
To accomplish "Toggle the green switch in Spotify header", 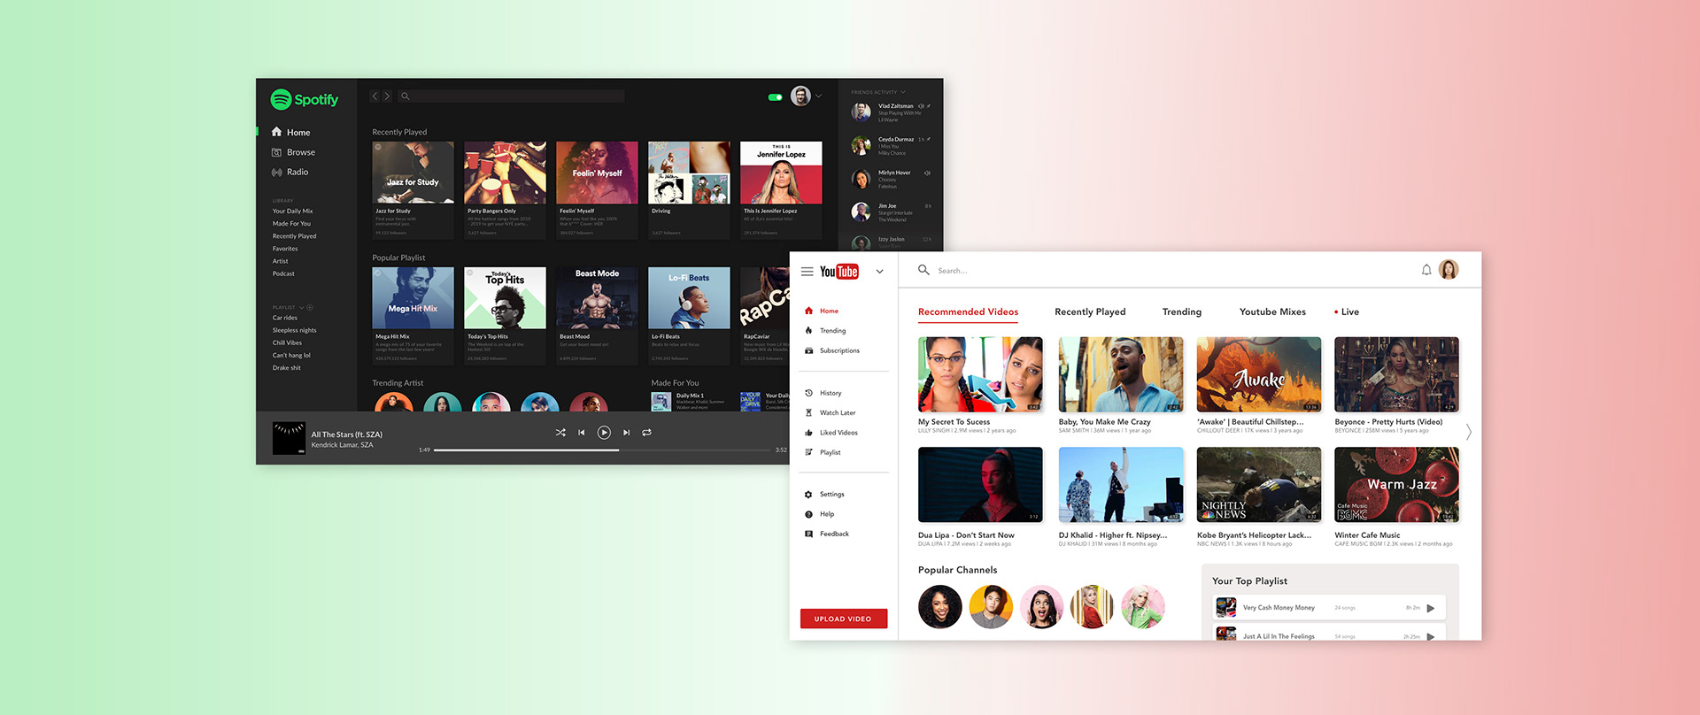I will pos(776,97).
